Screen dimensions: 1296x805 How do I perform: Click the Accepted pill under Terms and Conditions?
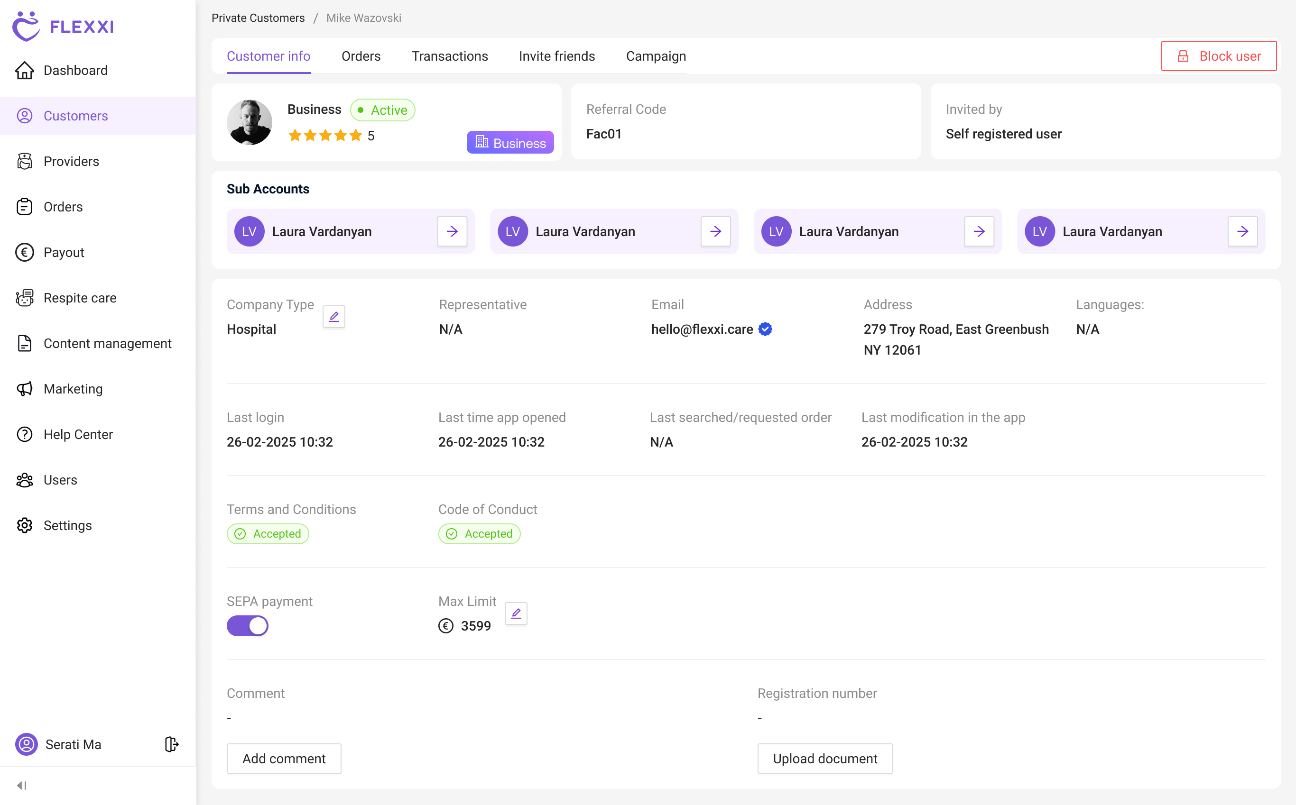[x=268, y=533]
